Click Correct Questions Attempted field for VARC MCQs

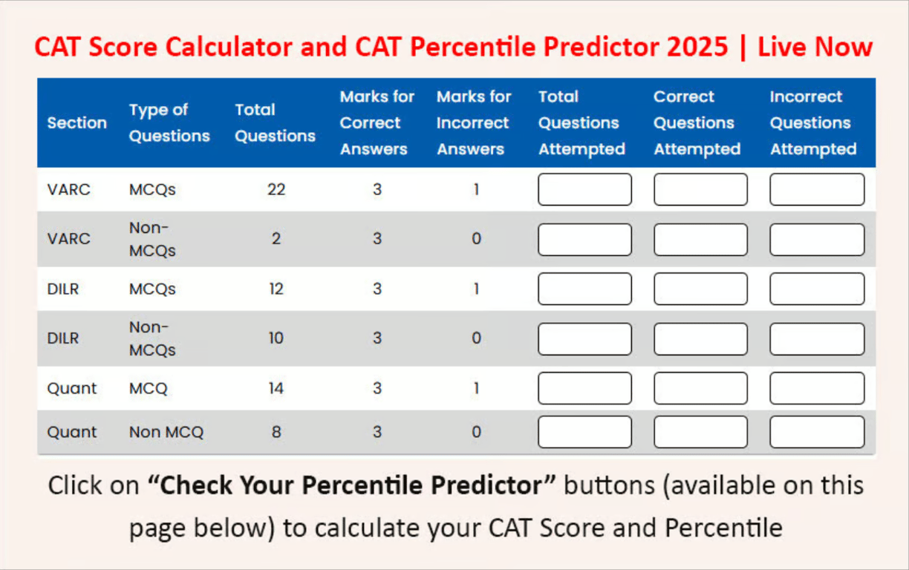coord(700,189)
